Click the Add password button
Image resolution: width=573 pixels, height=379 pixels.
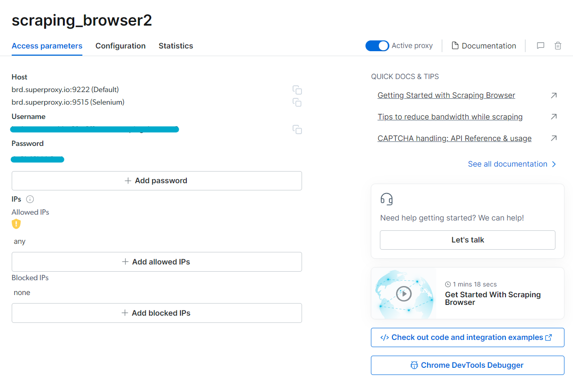click(157, 181)
